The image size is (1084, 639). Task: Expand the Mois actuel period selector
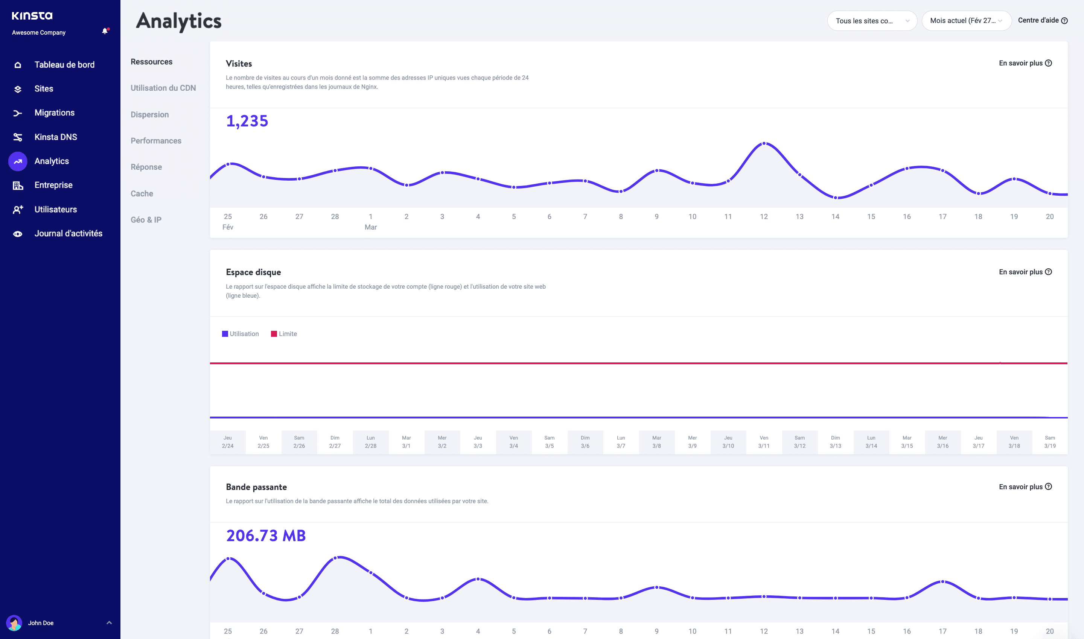tap(966, 20)
